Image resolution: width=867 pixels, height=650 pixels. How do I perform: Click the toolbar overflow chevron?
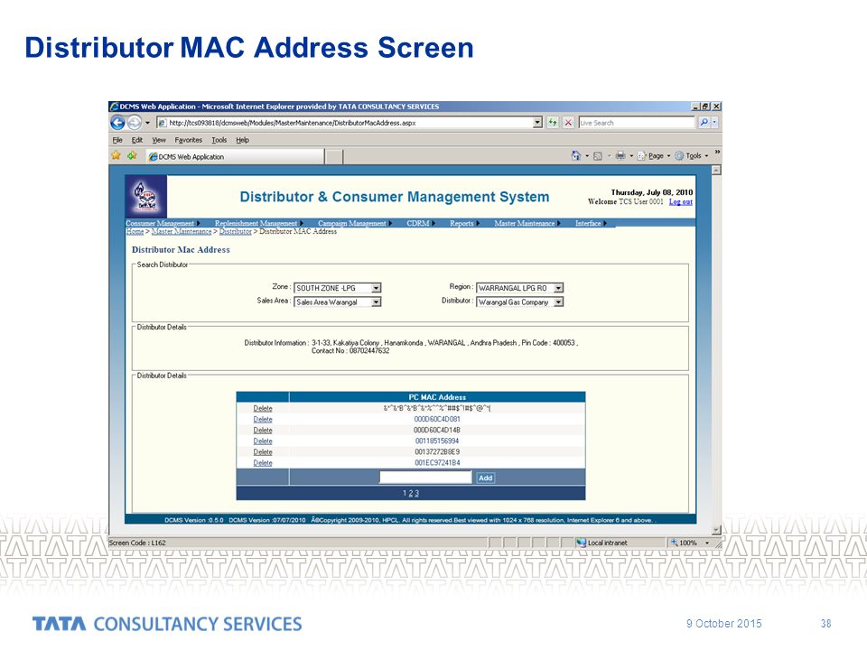pyautogui.click(x=717, y=152)
